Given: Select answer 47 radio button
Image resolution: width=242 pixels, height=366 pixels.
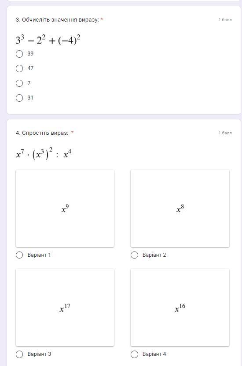Looking at the screenshot, I should point(19,68).
